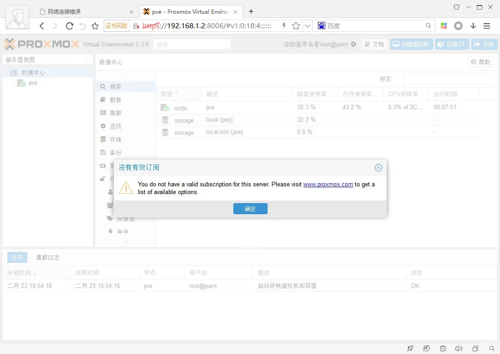This screenshot has width=500, height=354.
Task: Select the 启动所有虚拟机和容器 task row
Action: (x=250, y=286)
